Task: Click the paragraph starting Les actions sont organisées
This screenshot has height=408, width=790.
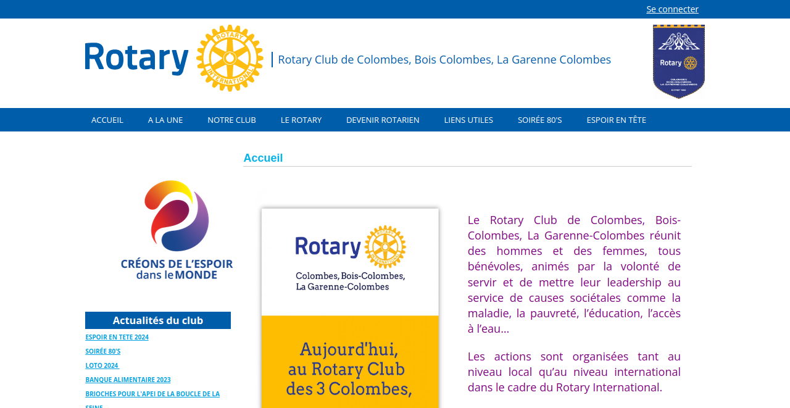Action: tap(574, 372)
